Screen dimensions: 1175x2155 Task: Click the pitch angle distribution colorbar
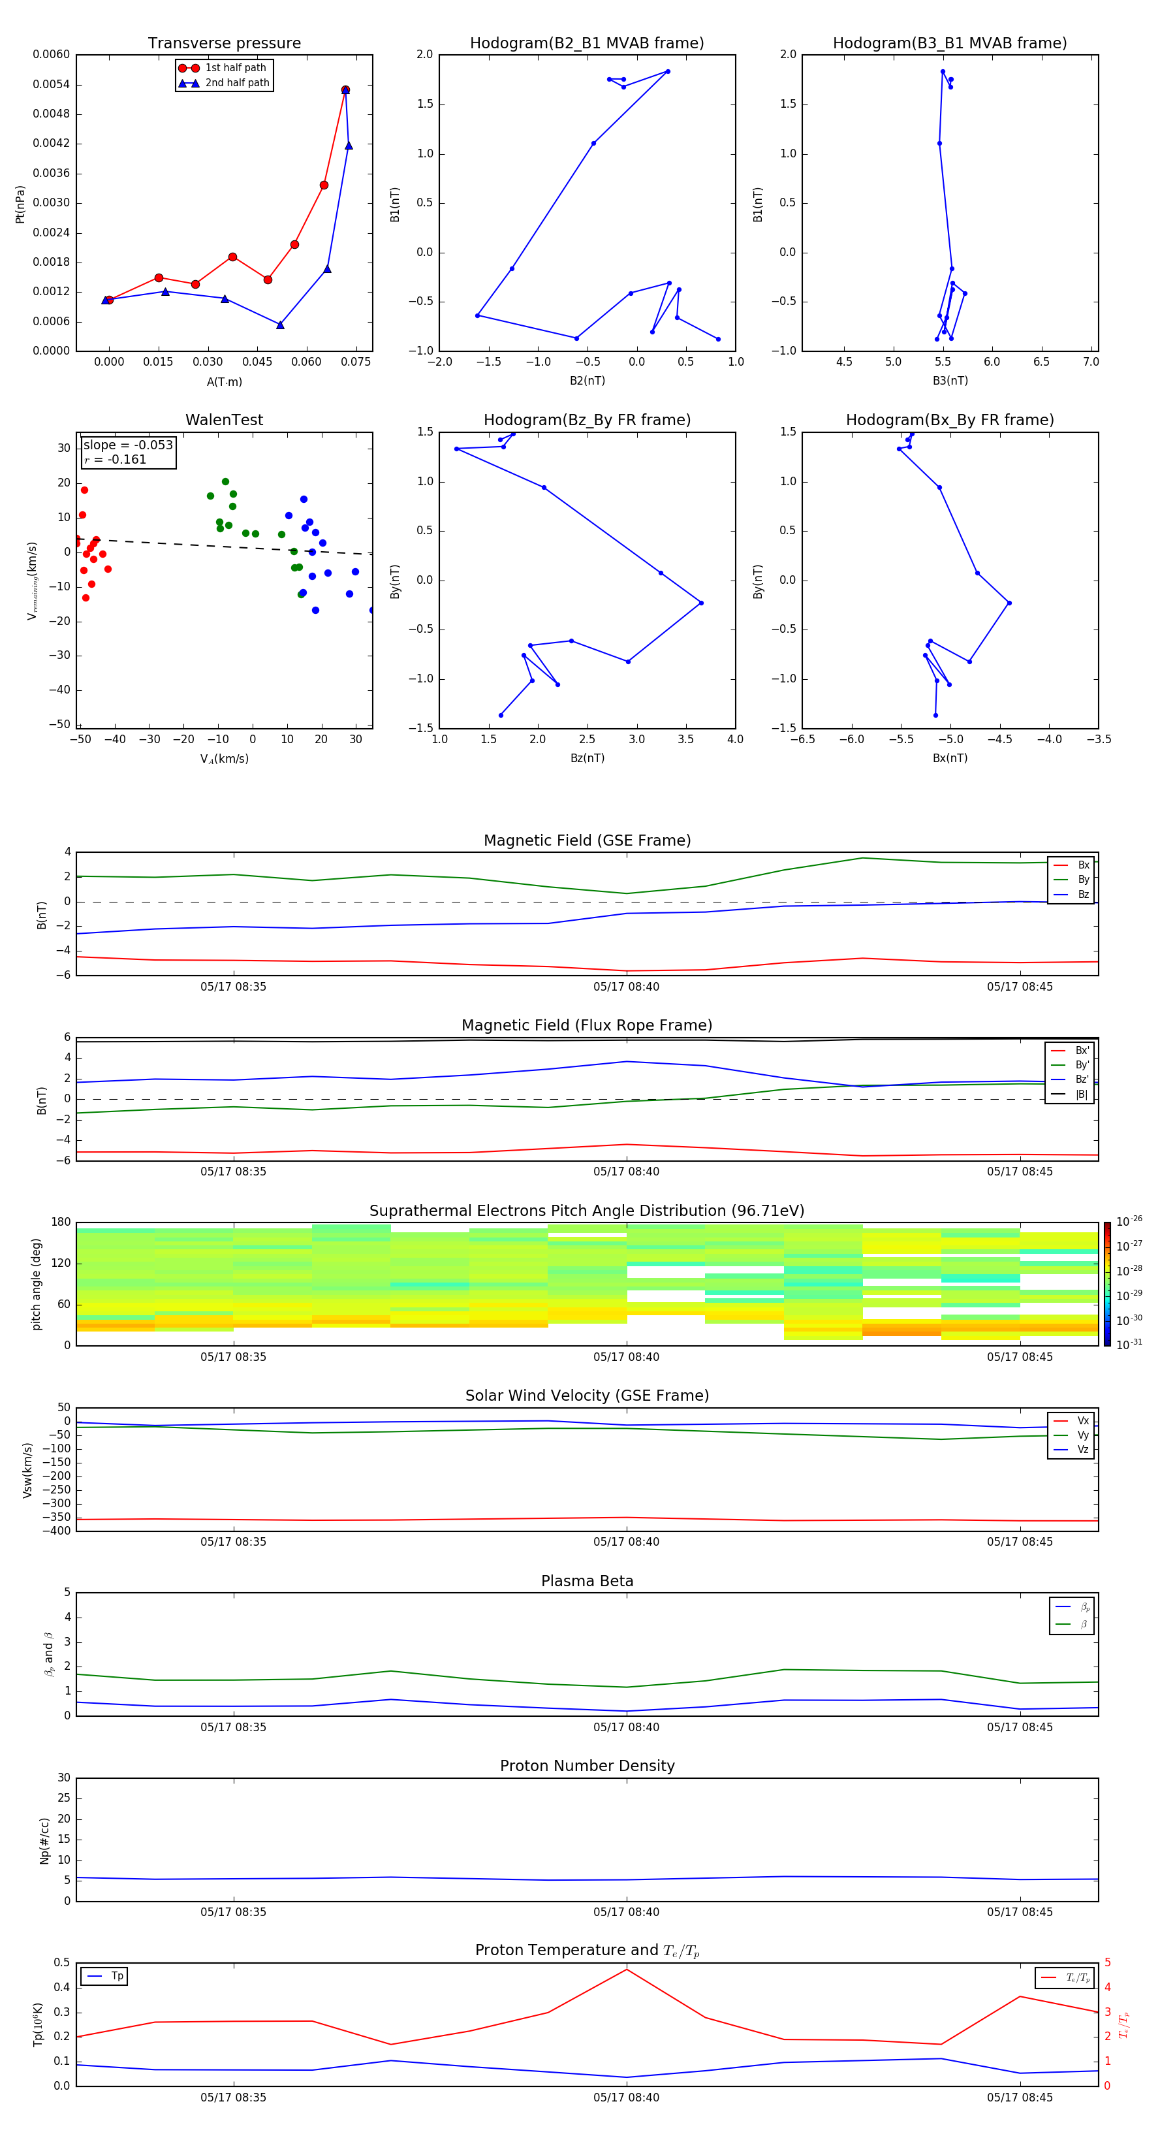(x=1107, y=1284)
